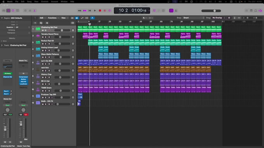The image size is (264, 148).
Task: Toggle the Toolbar display icon
Action: (x=17, y=10)
